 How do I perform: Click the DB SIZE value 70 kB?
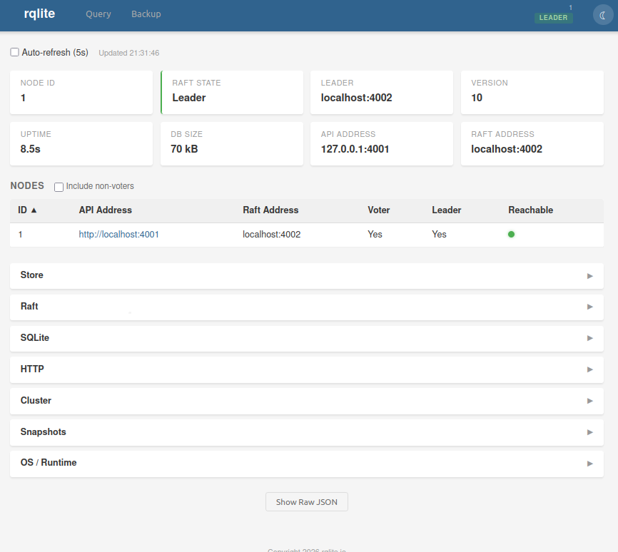[184, 149]
